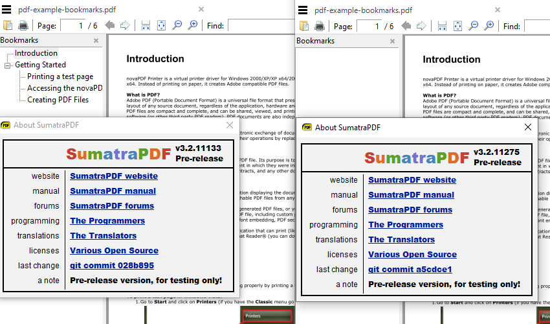Click v3.2.11275 version text in right dialog
The height and width of the screenshot is (324, 550).
coord(496,152)
